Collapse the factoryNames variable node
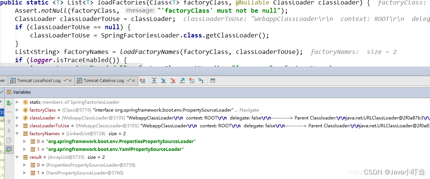 pyautogui.click(x=17, y=134)
